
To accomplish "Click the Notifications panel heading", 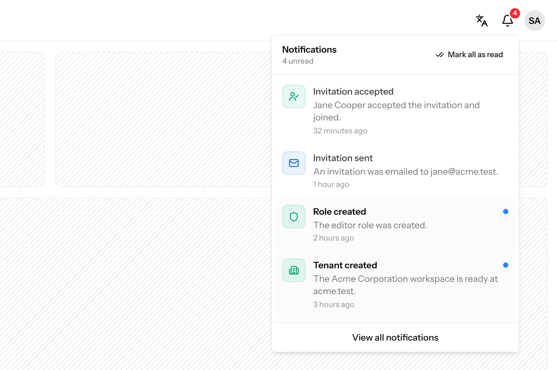I will click(309, 49).
